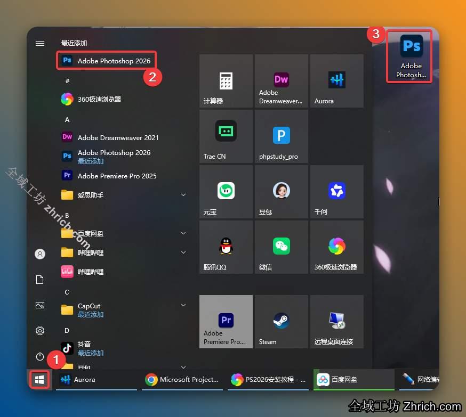Jump to letter index D
Viewport: 466px width, 417px height.
67,331
